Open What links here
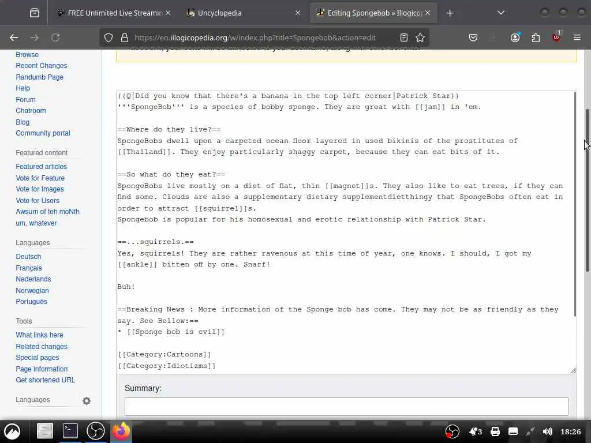Image resolution: width=591 pixels, height=443 pixels. coord(40,335)
